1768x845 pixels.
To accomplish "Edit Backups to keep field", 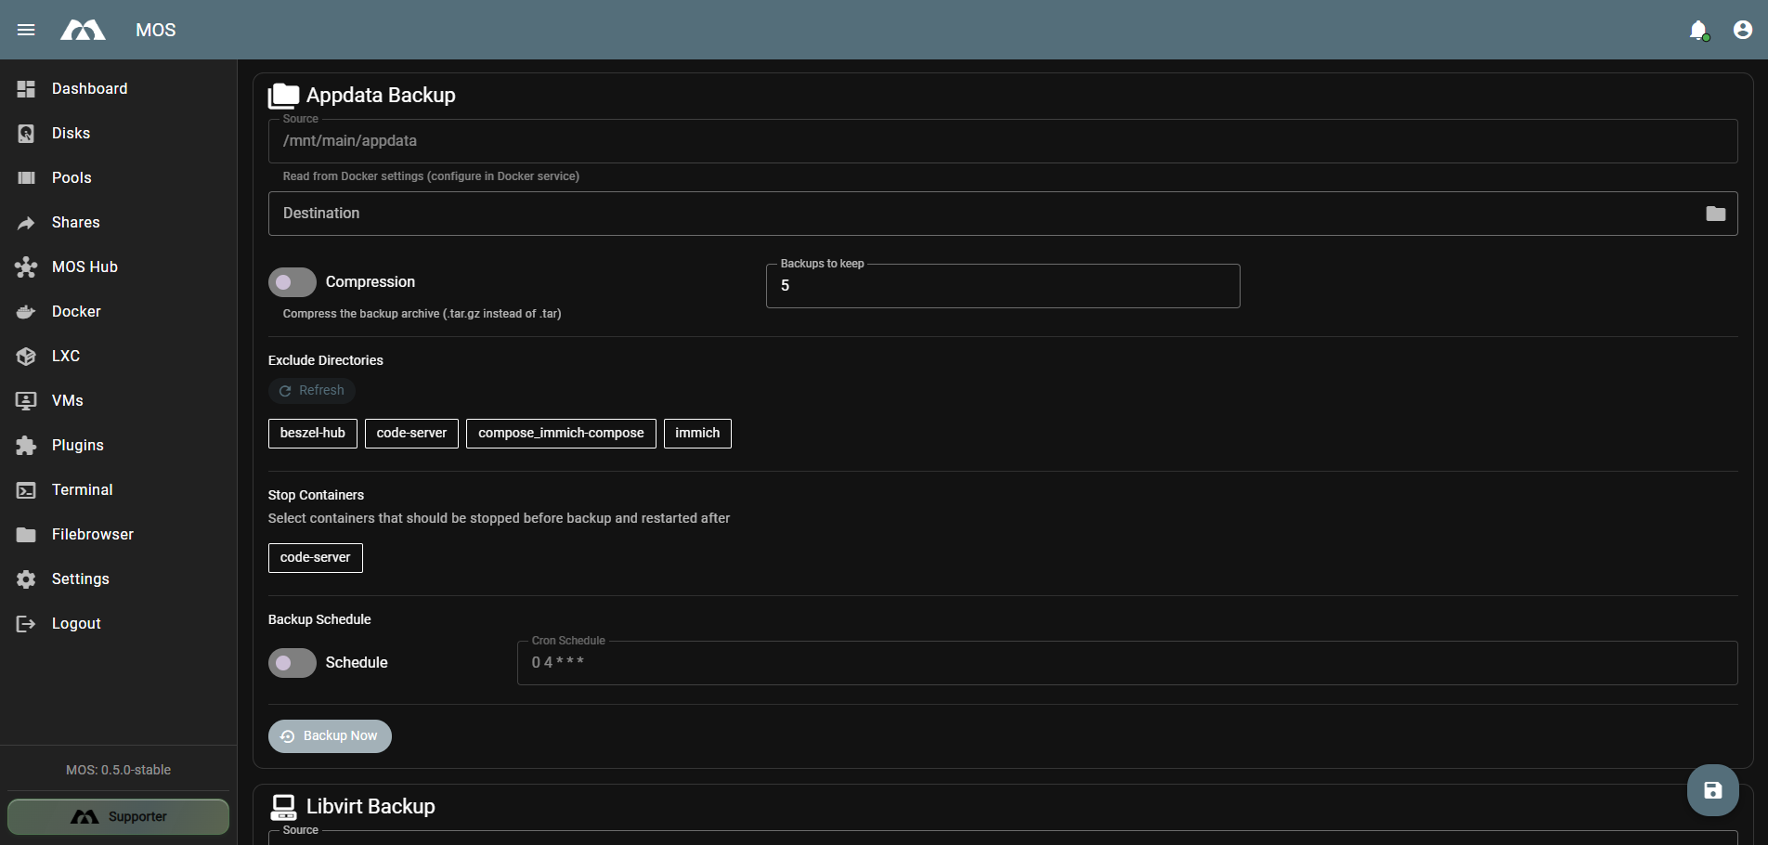I will (x=1003, y=286).
